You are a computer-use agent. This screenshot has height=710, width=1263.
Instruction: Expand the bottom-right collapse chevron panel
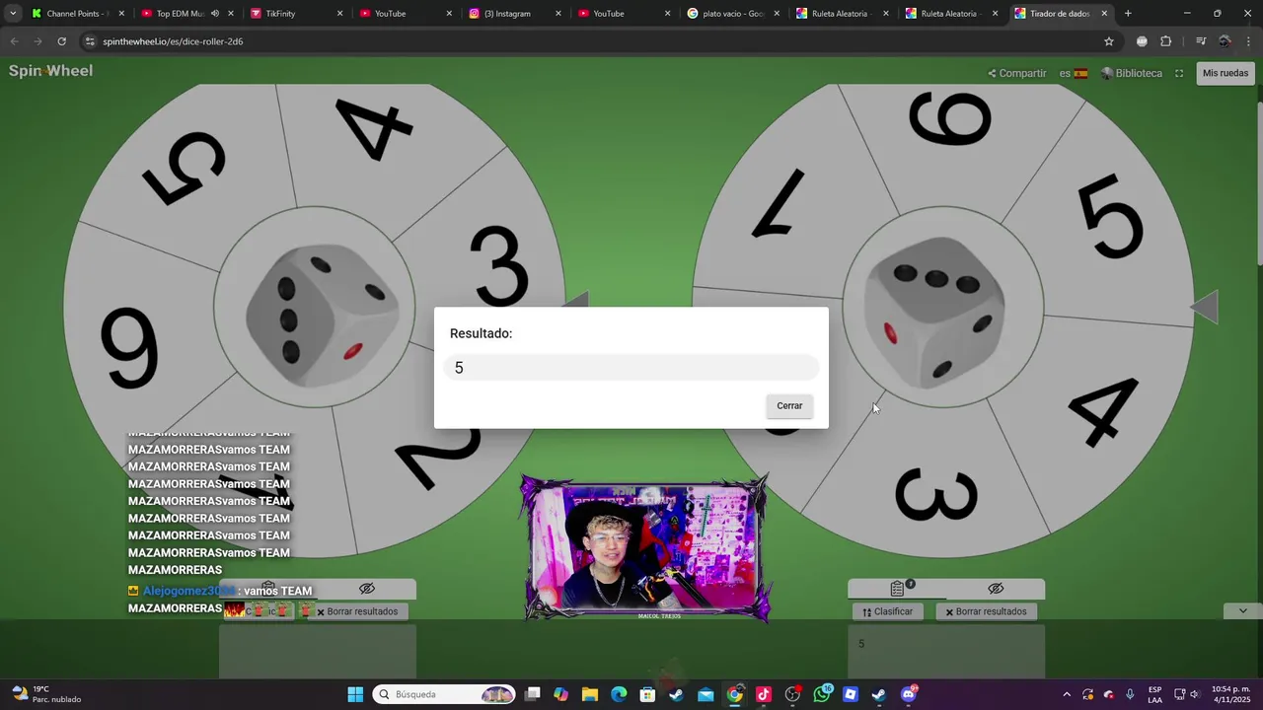[x=1242, y=610]
